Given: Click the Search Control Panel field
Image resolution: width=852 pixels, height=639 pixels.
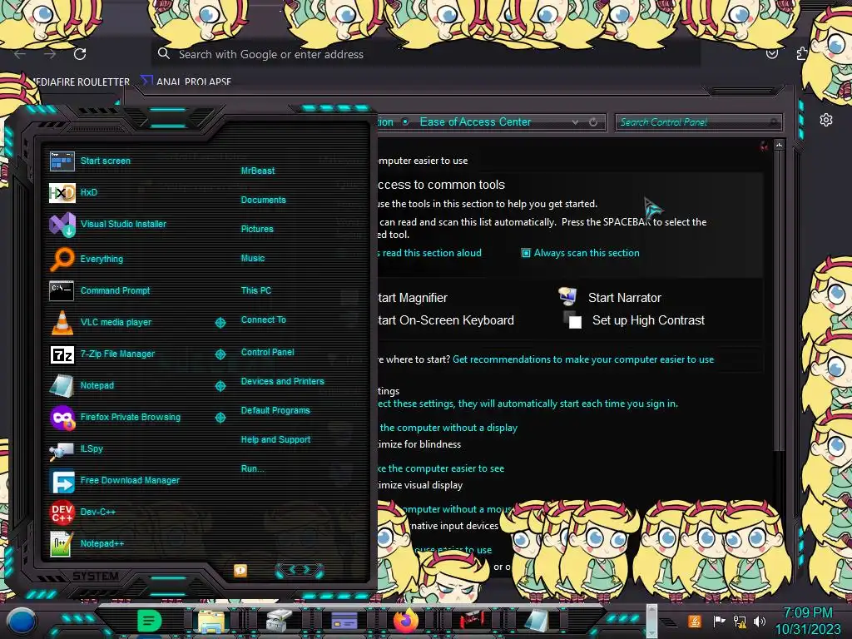Looking at the screenshot, I should pyautogui.click(x=698, y=122).
